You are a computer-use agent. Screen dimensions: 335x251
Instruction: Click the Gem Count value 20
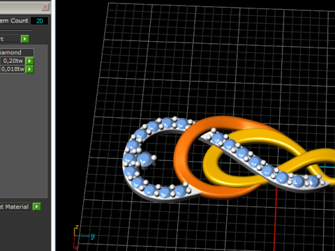click(x=40, y=21)
